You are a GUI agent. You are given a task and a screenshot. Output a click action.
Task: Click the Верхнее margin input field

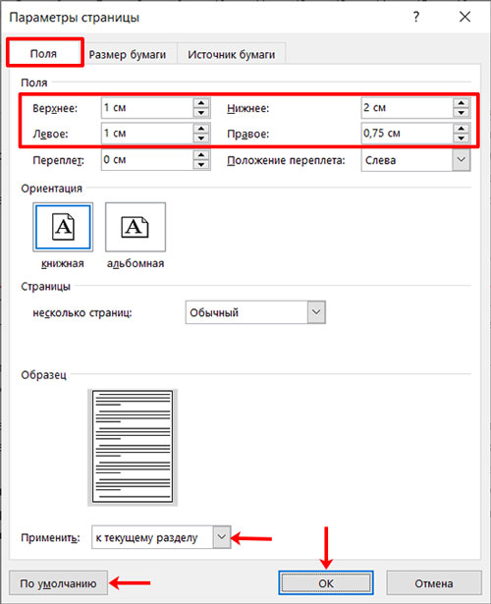pyautogui.click(x=147, y=107)
